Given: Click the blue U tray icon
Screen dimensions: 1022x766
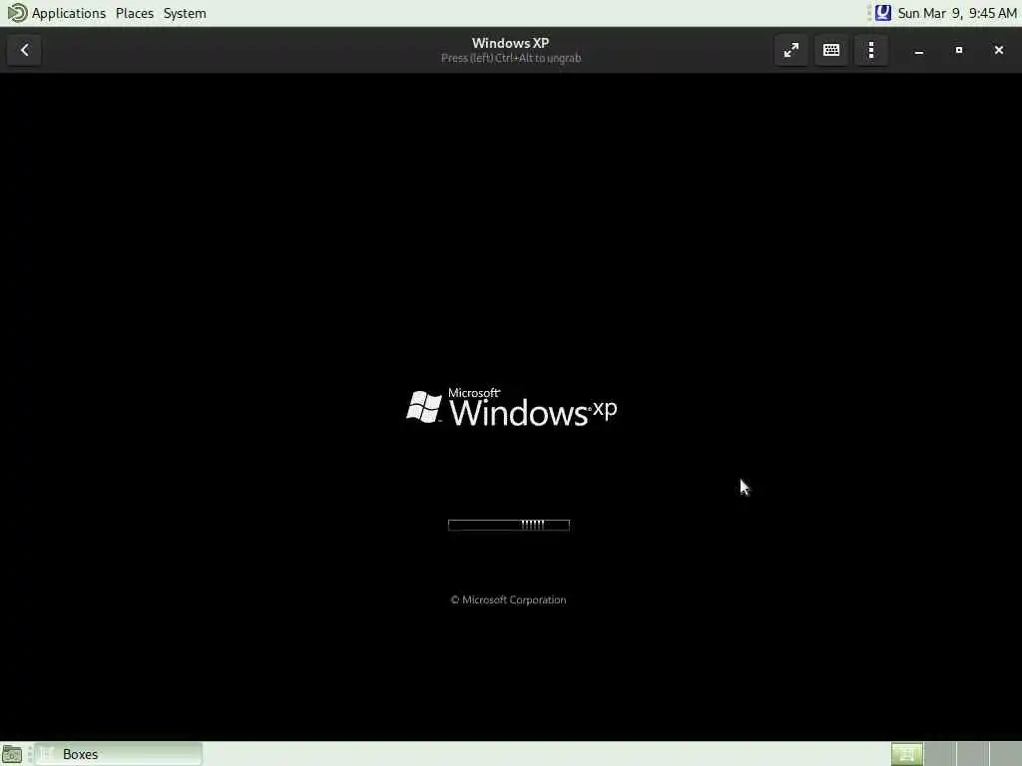Looking at the screenshot, I should click(882, 13).
